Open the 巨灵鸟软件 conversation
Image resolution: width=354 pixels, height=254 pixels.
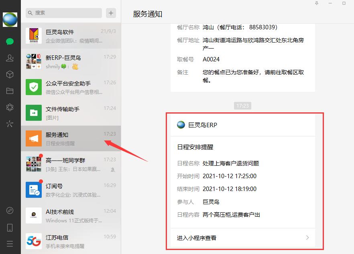(x=71, y=36)
